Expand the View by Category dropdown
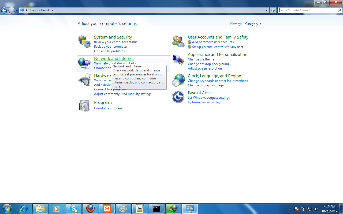343x214 pixels. point(253,24)
